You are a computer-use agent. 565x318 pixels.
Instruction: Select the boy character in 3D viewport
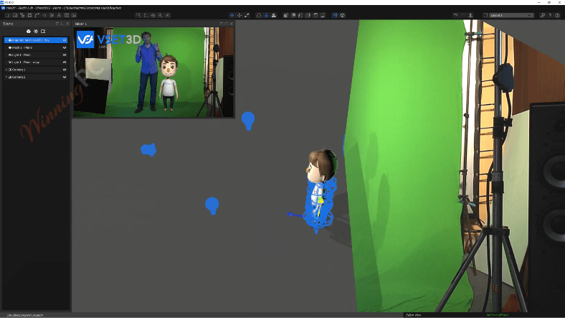[320, 190]
